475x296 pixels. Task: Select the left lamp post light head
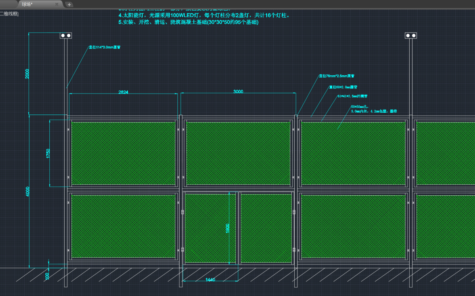click(66, 36)
